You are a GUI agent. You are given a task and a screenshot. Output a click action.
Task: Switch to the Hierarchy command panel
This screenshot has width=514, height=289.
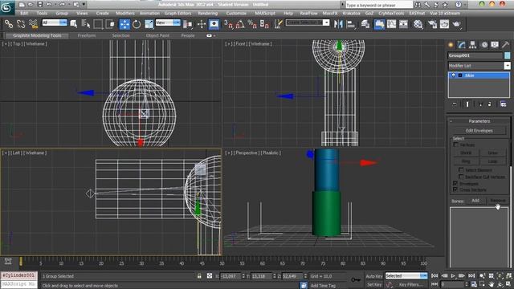473,45
